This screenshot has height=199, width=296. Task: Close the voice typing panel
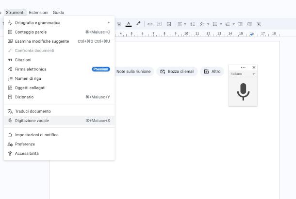[x=254, y=67]
